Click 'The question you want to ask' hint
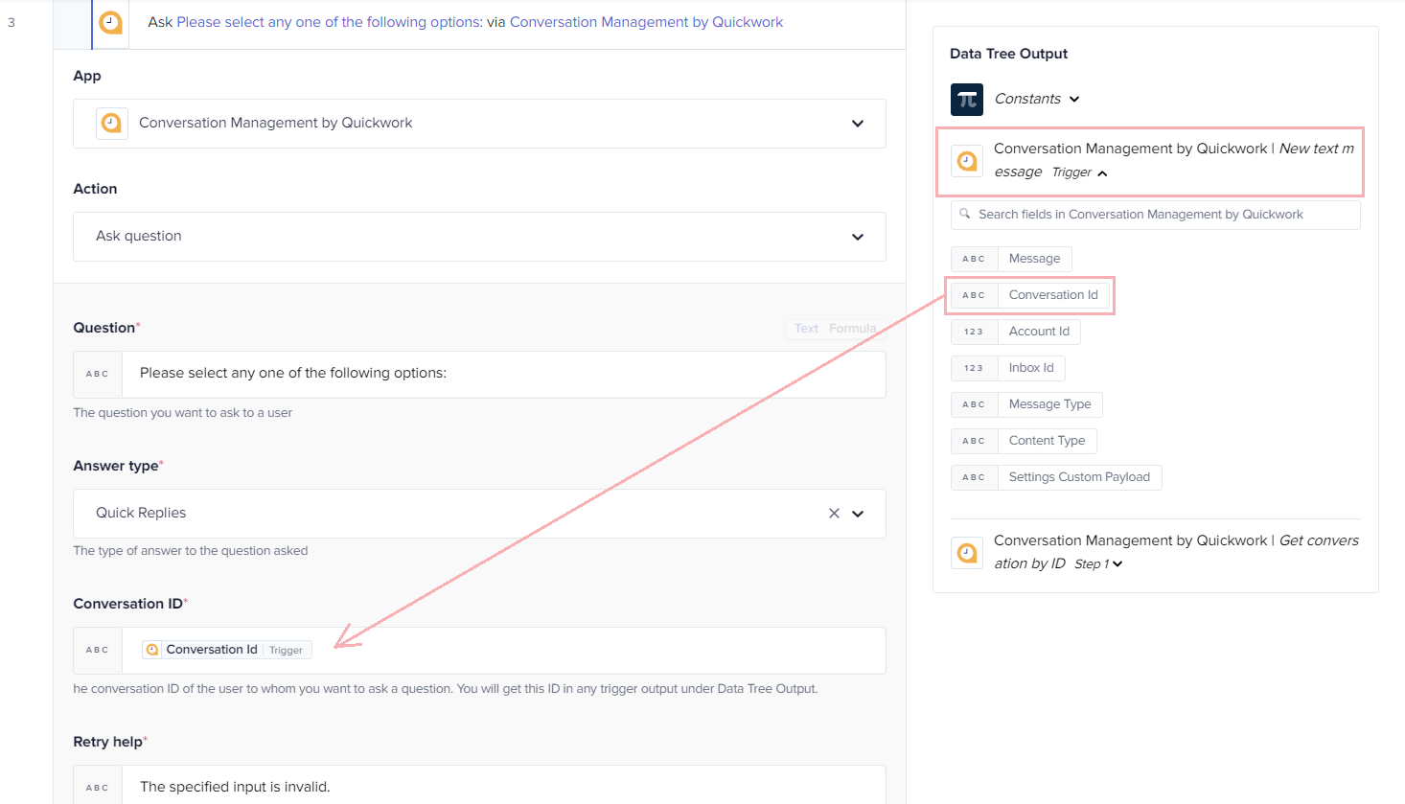The height and width of the screenshot is (804, 1405). coord(183,413)
